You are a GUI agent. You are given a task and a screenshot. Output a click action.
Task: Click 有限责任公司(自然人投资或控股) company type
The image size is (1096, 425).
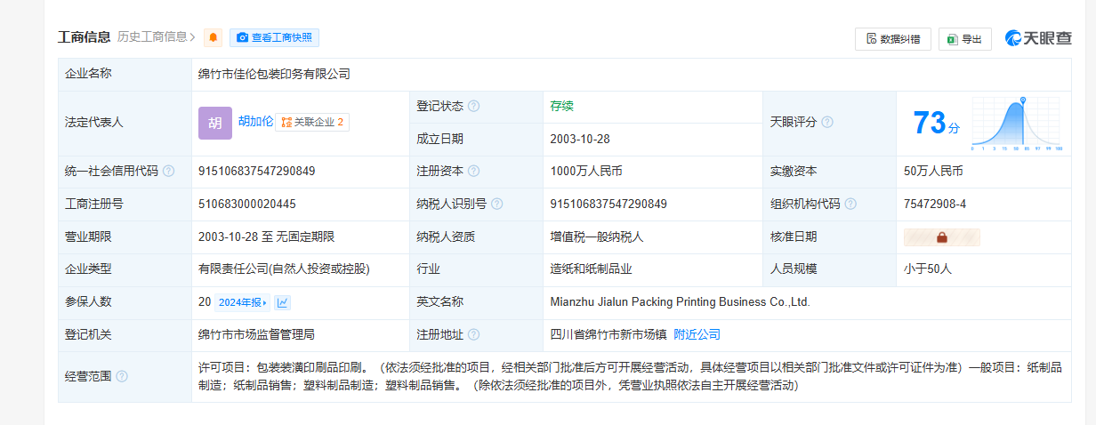tap(284, 269)
